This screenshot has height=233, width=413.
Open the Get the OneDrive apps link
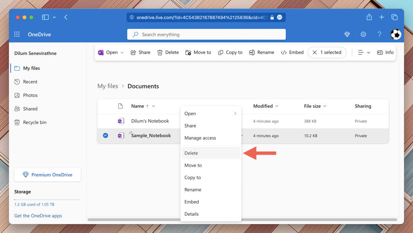38,216
